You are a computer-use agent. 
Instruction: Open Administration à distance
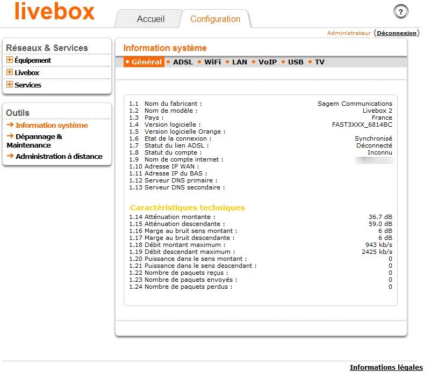59,156
